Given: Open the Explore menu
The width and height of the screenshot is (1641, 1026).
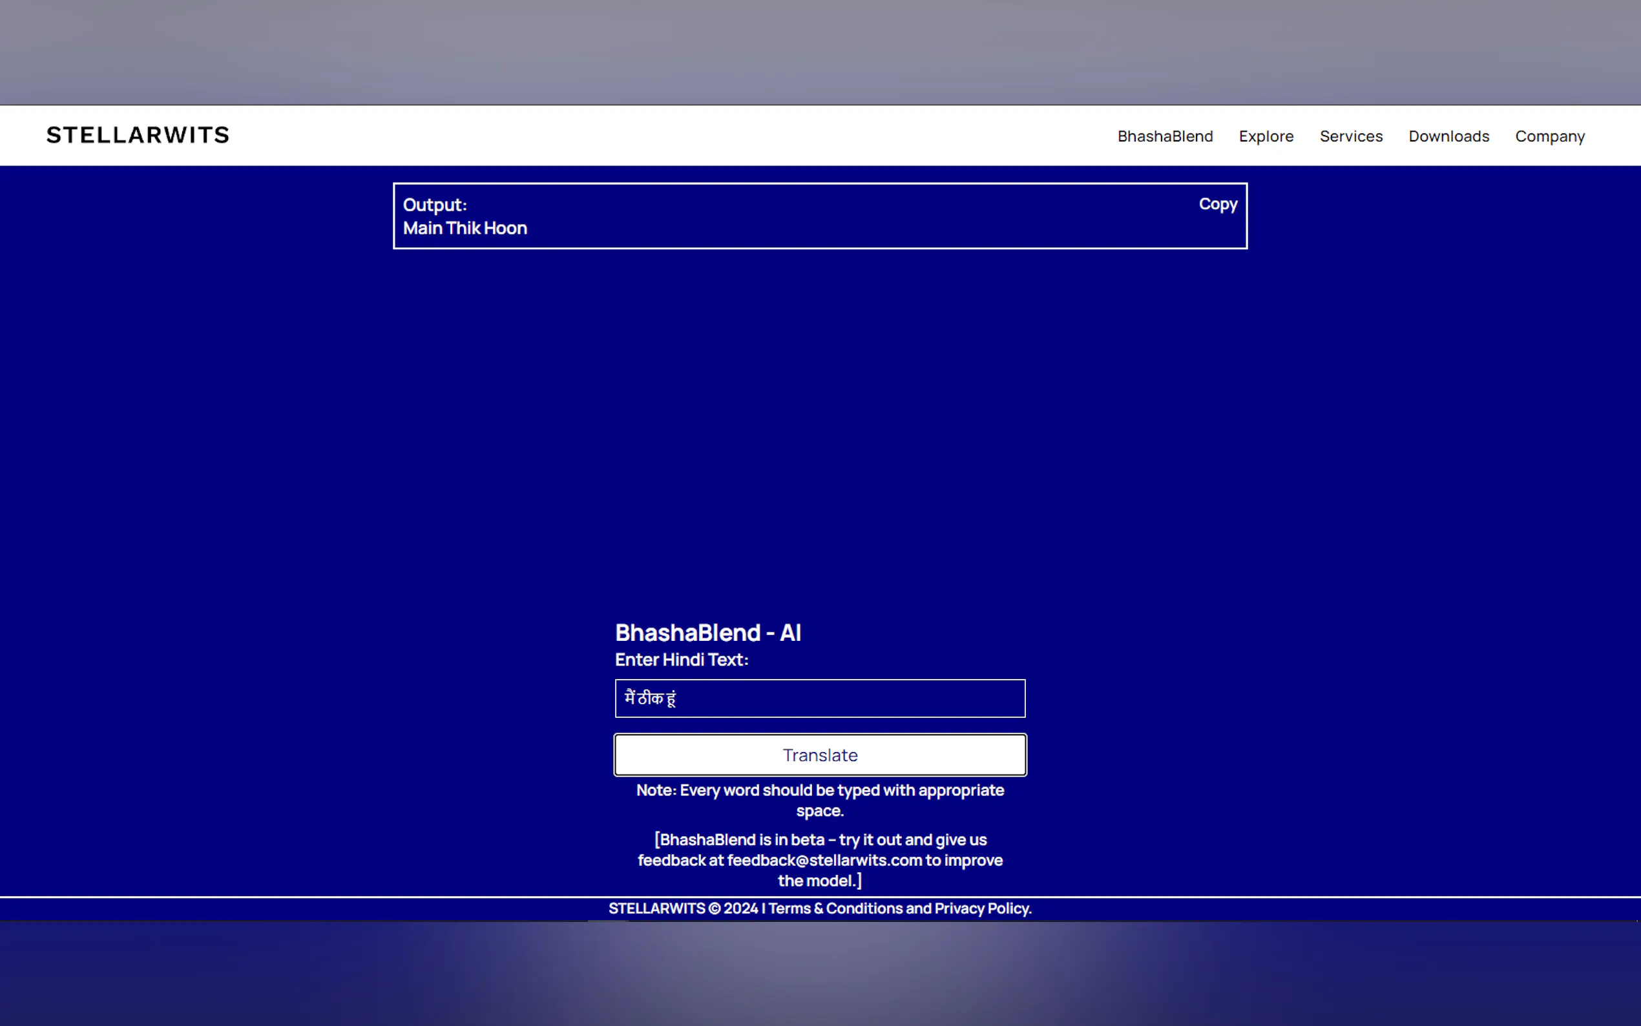Looking at the screenshot, I should pyautogui.click(x=1266, y=136).
